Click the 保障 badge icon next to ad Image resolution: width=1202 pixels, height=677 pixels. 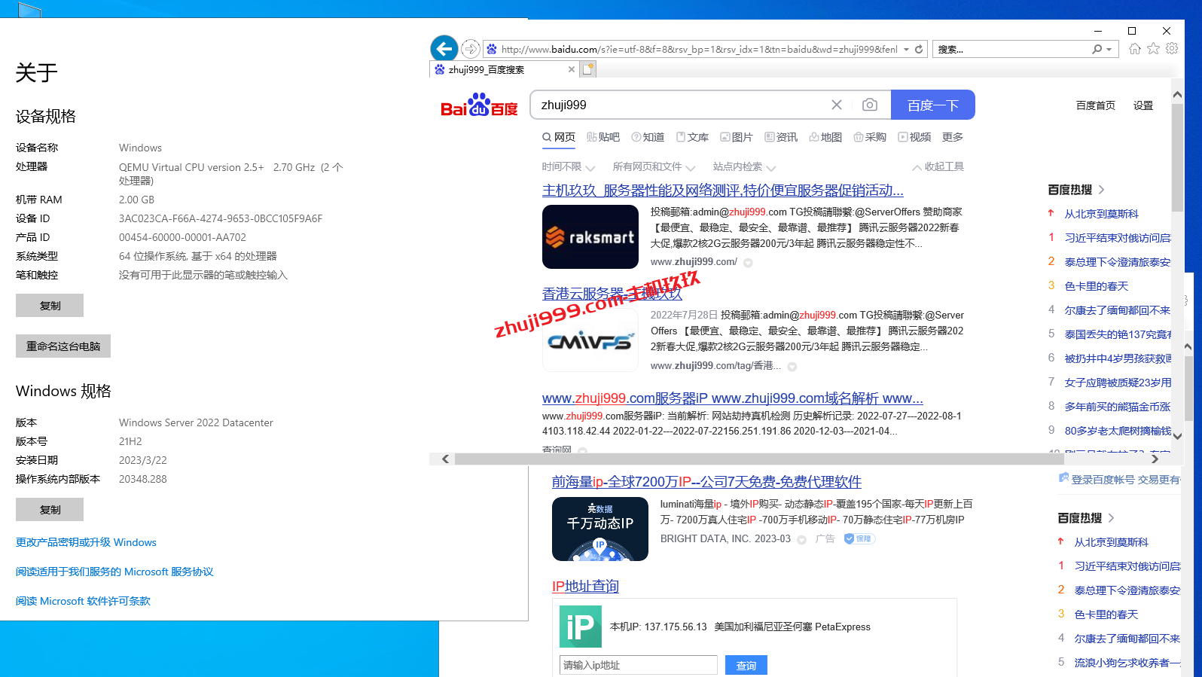point(859,538)
